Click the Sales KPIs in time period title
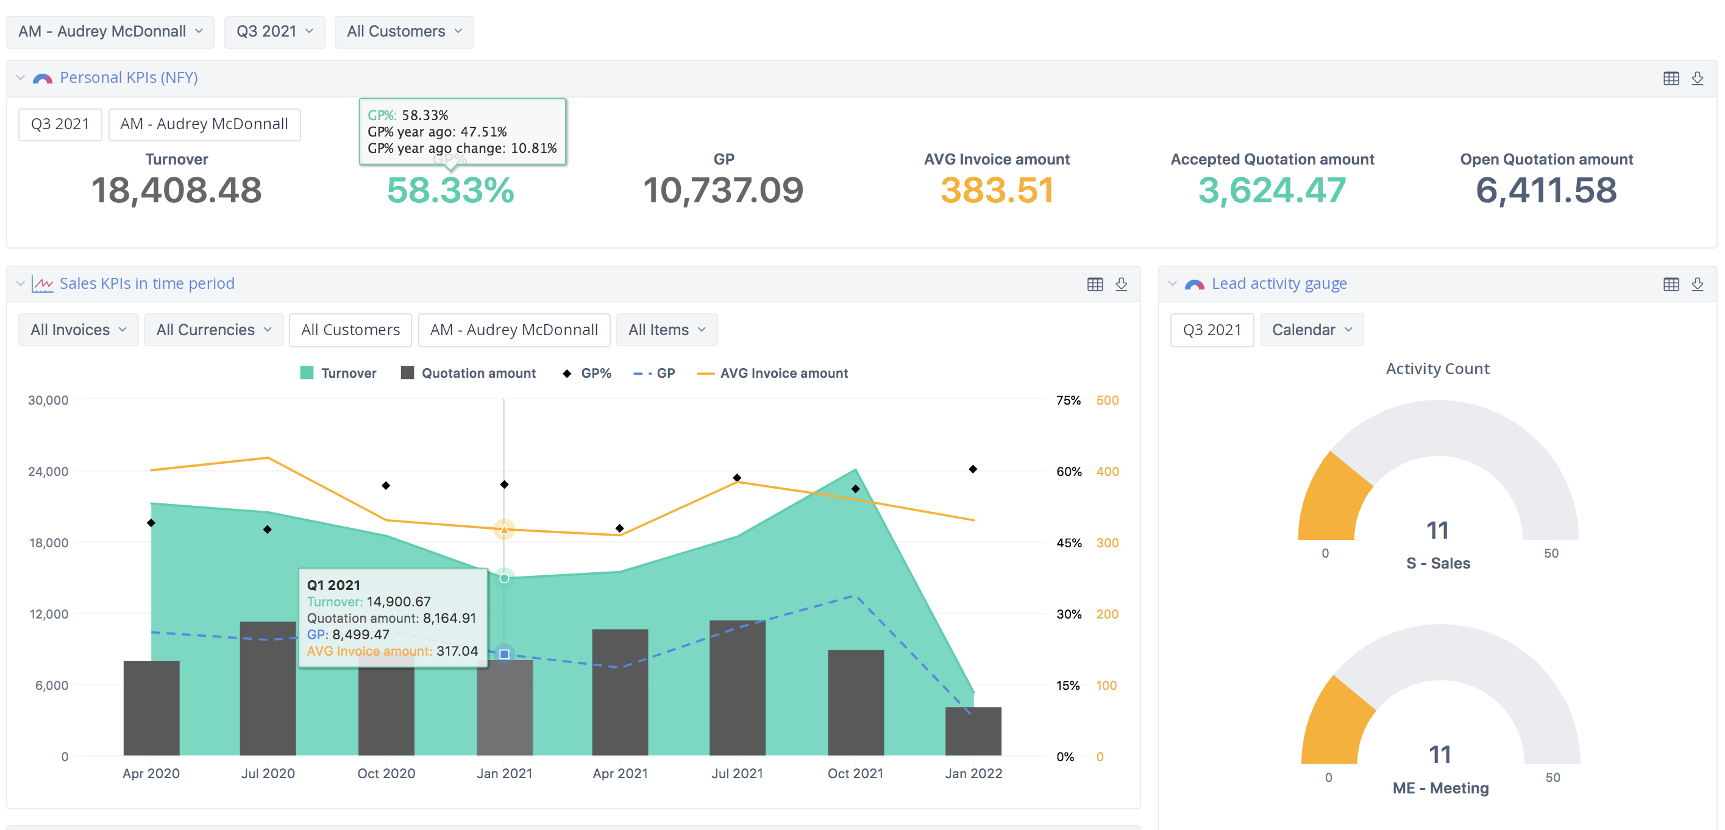 (147, 284)
